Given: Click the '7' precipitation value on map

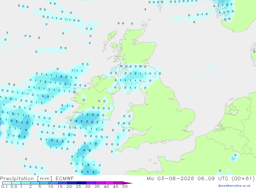Looking at the screenshot, I should pyautogui.click(x=27, y=123).
